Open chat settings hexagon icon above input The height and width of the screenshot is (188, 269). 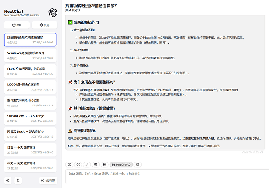click(69, 165)
